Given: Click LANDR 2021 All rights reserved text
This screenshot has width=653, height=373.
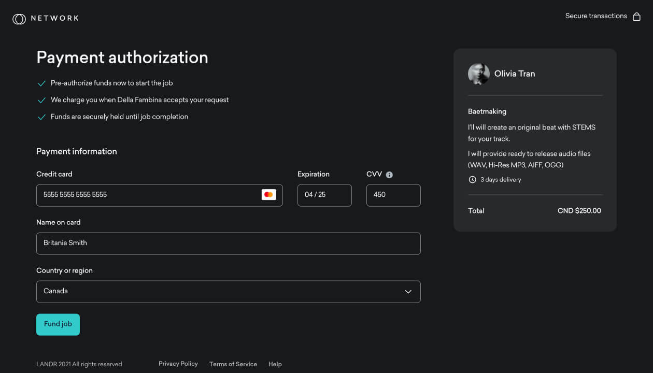Looking at the screenshot, I should coord(79,364).
